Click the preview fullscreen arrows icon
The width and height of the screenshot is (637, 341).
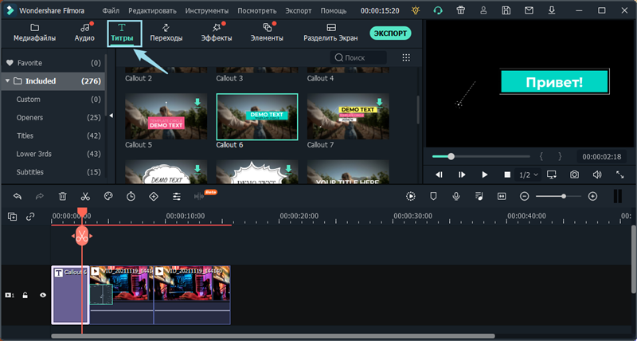click(x=620, y=174)
